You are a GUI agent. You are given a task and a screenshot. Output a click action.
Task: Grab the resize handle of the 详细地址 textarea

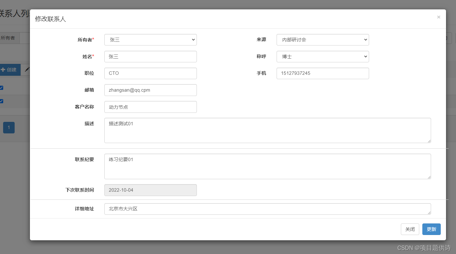click(429, 213)
